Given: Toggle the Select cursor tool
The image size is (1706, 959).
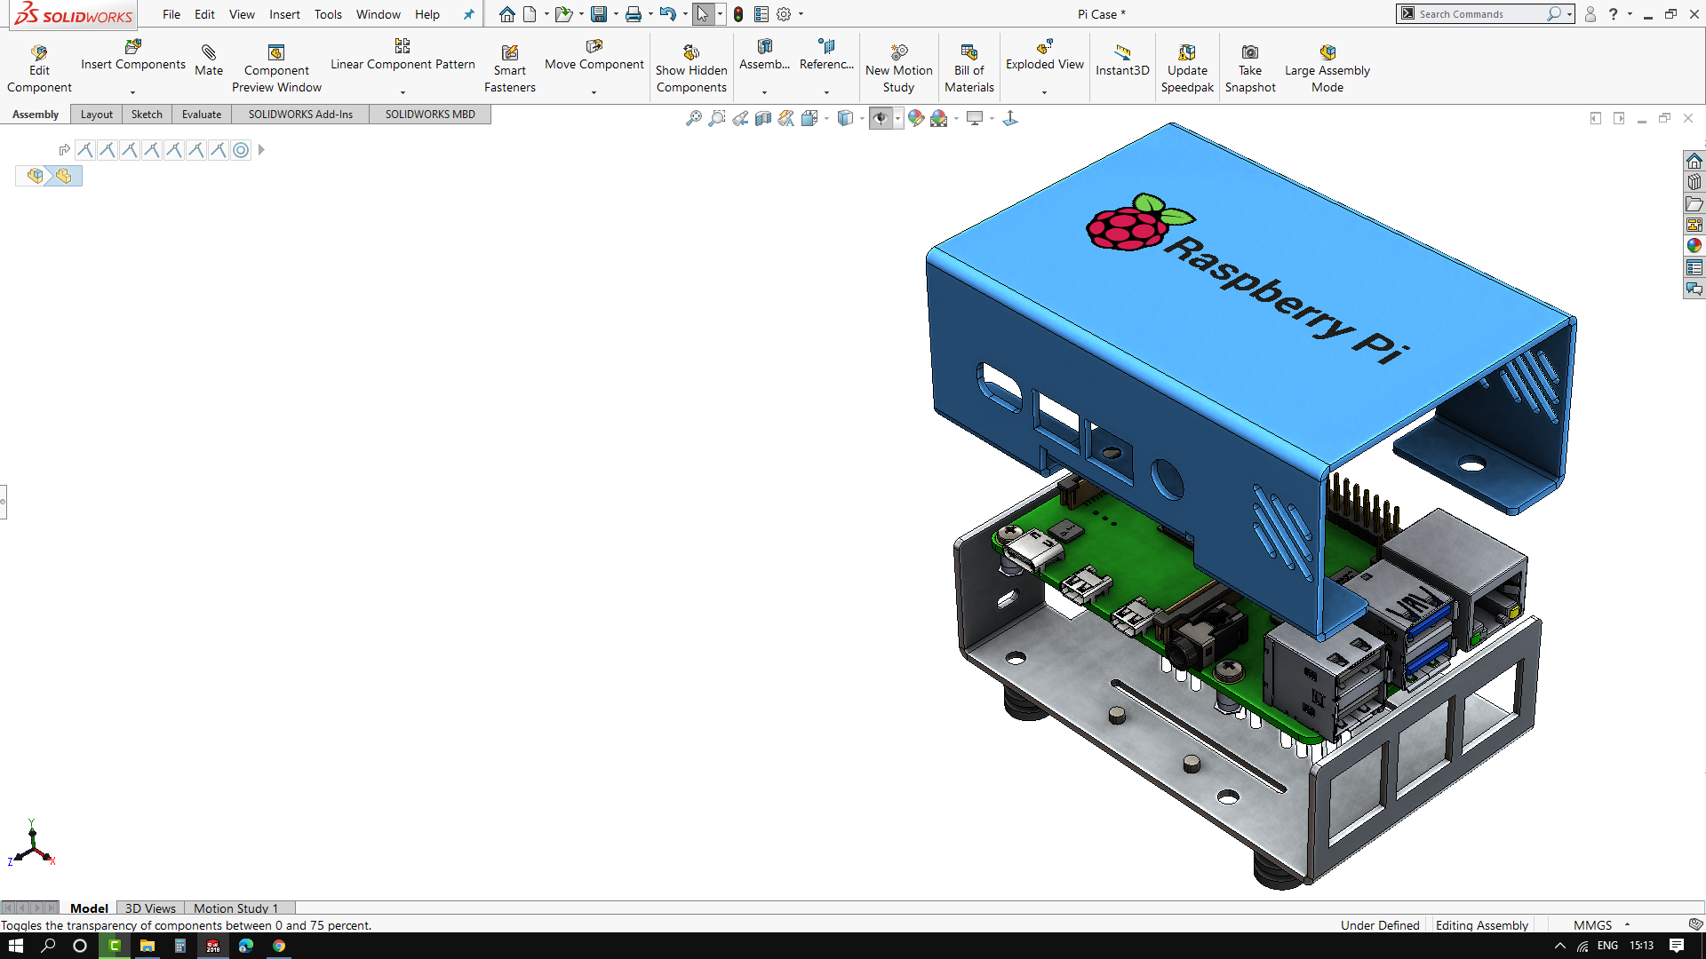Looking at the screenshot, I should [x=703, y=14].
